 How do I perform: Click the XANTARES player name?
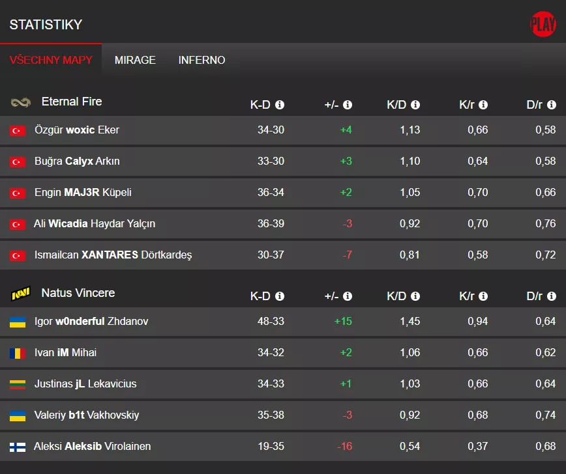coord(108,255)
